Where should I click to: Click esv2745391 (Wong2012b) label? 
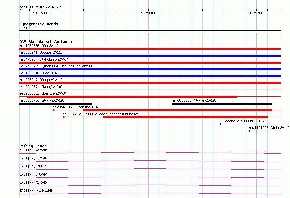(41, 87)
